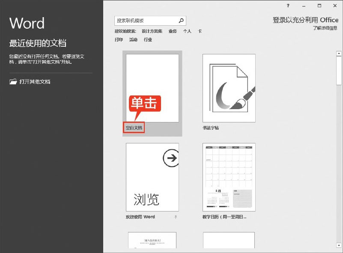
Task: Click the 设计方案集 suggested search
Action: click(152, 31)
